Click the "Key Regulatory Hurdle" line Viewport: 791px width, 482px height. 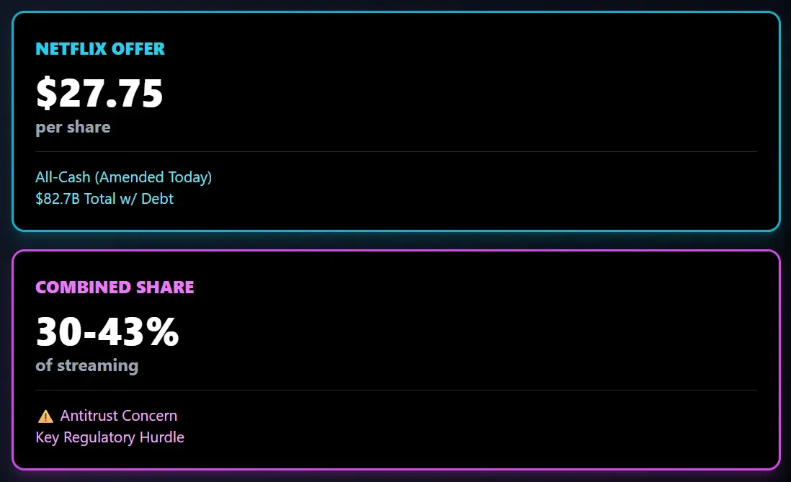tap(110, 437)
